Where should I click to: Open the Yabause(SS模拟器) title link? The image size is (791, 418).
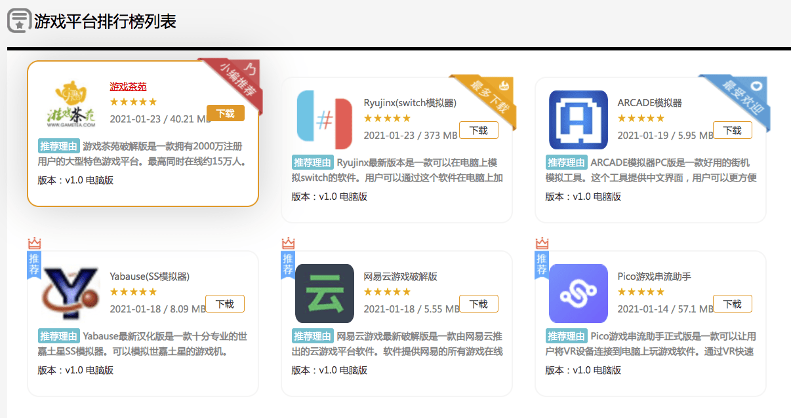click(x=150, y=276)
